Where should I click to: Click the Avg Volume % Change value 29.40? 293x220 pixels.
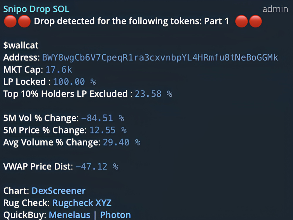point(116,142)
